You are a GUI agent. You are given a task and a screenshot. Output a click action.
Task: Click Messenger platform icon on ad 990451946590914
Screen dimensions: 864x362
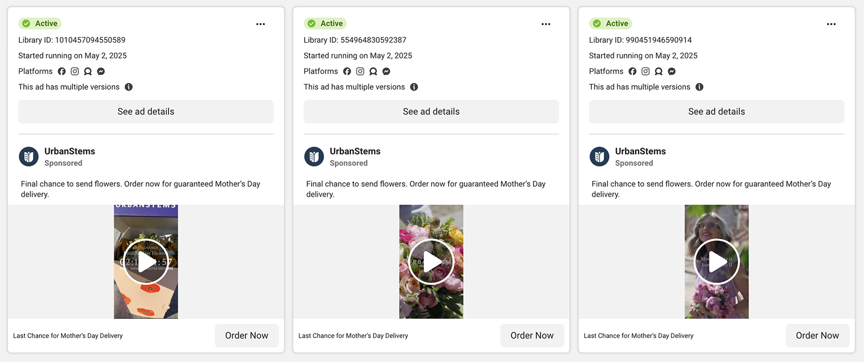pyautogui.click(x=672, y=71)
